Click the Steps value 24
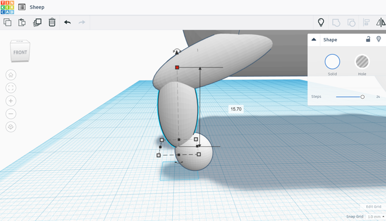This screenshot has width=386, height=221. click(378, 97)
